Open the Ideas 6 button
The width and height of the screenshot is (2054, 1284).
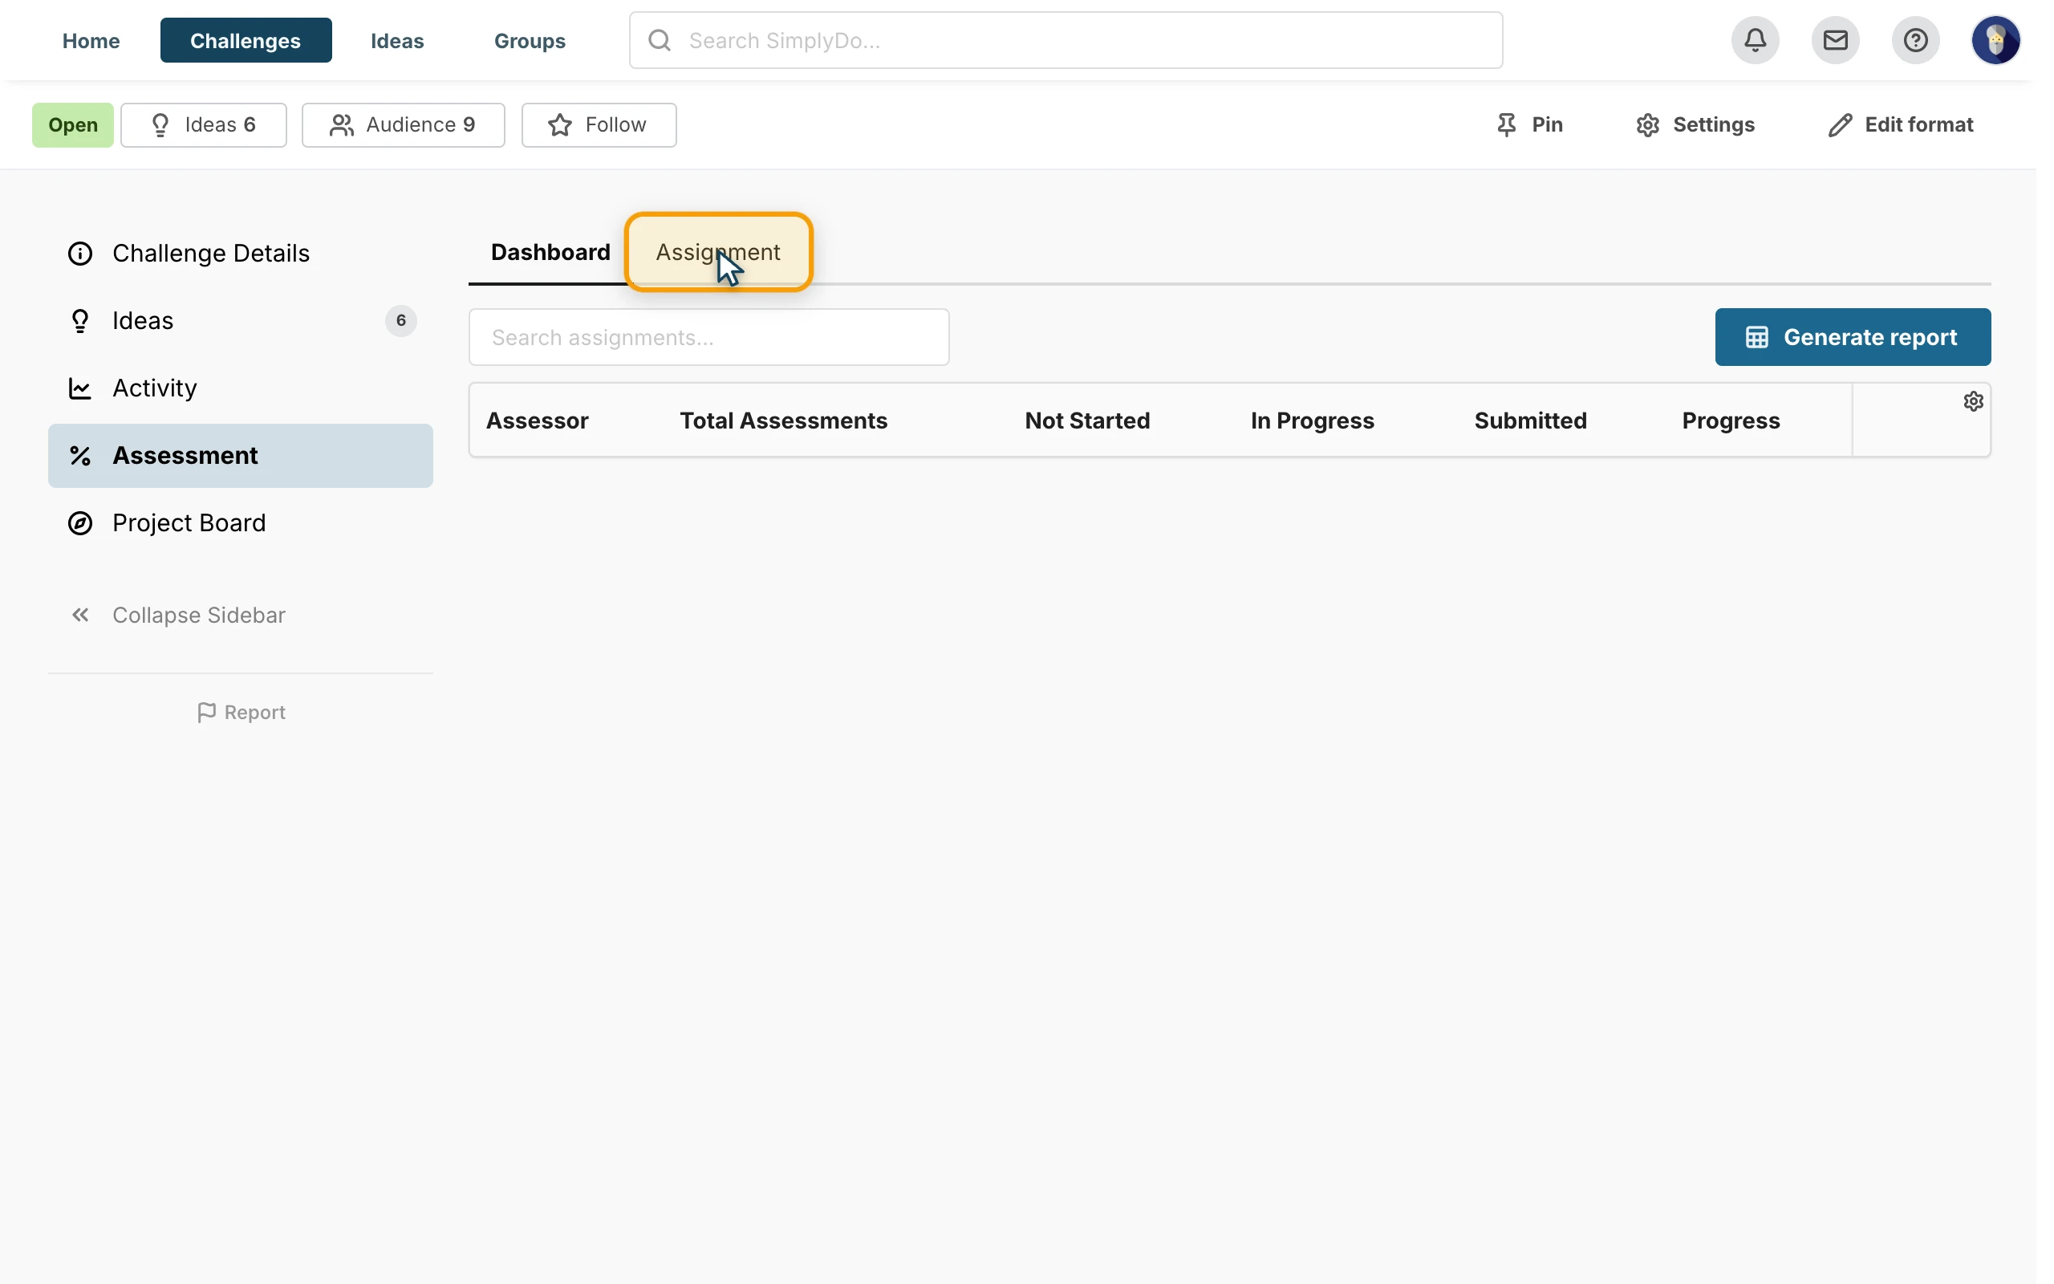204,125
